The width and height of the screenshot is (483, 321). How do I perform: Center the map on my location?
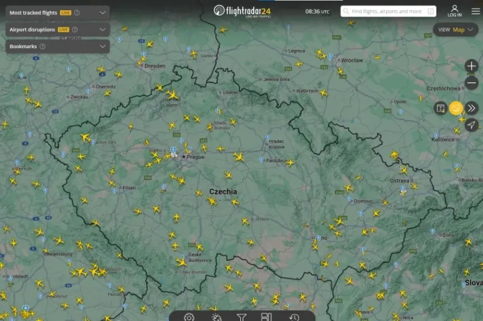[472, 125]
